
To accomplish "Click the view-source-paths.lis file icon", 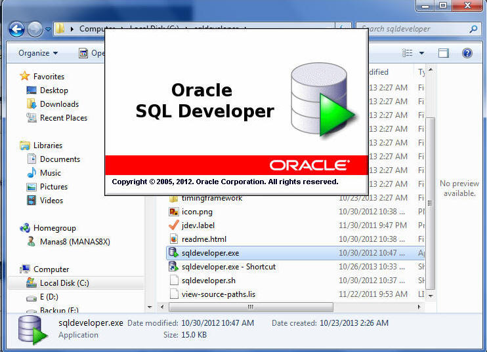I will tap(174, 294).
